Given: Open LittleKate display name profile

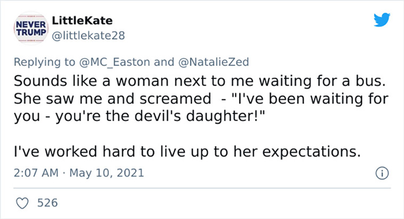Looking at the screenshot, I should coord(82,21).
